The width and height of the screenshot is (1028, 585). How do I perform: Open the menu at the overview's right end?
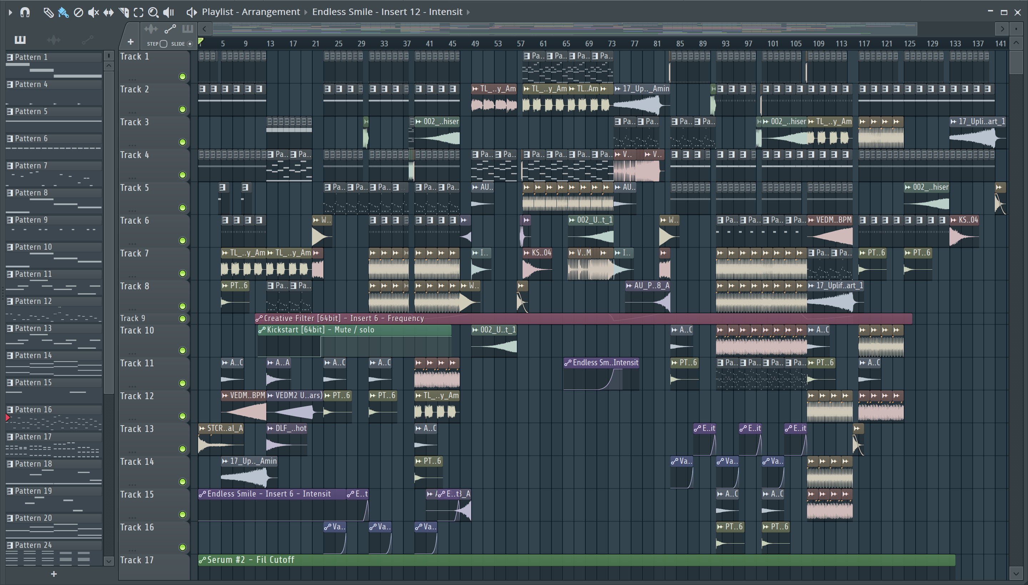[x=1016, y=29]
